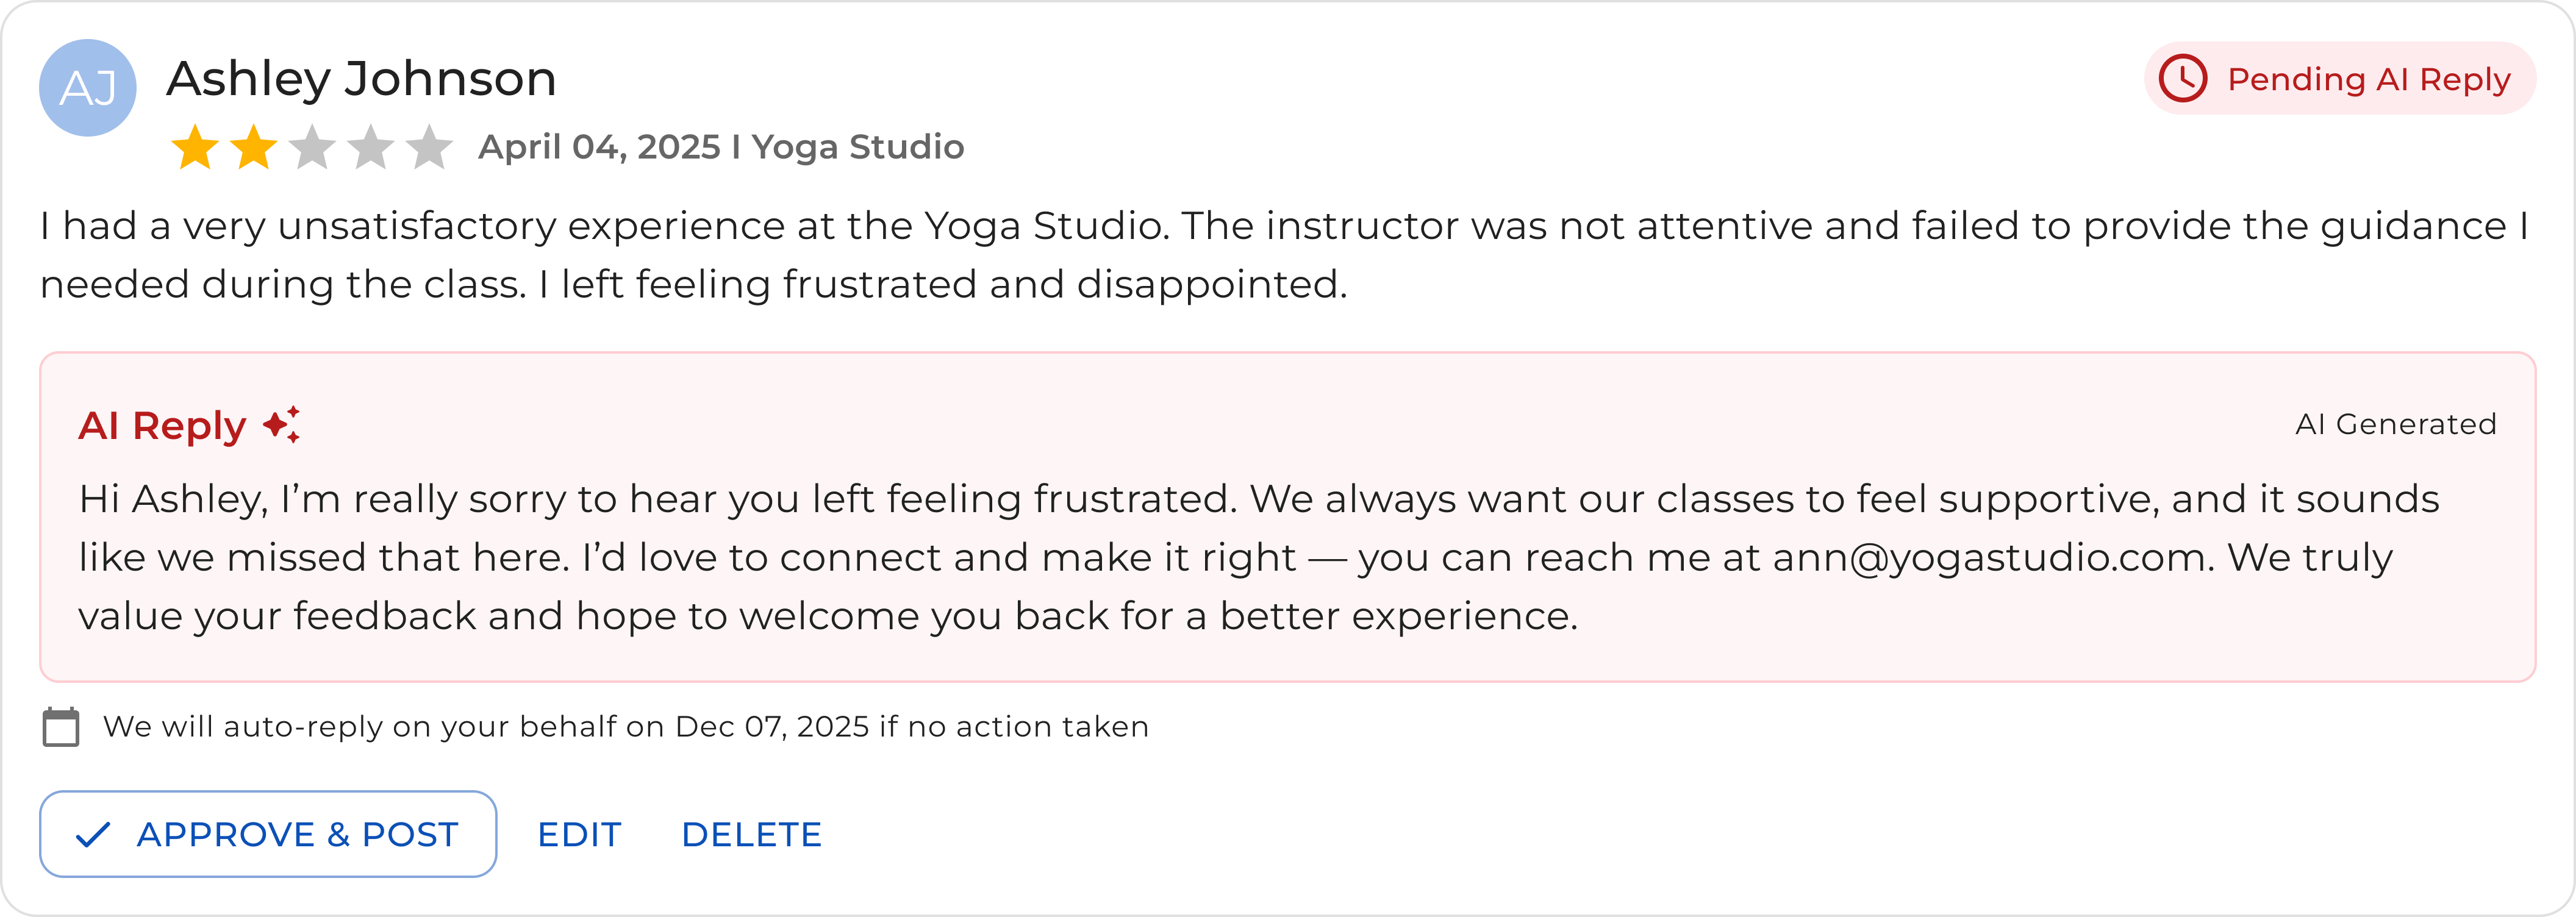
Task: Click the first gold star rating
Action: [x=195, y=147]
